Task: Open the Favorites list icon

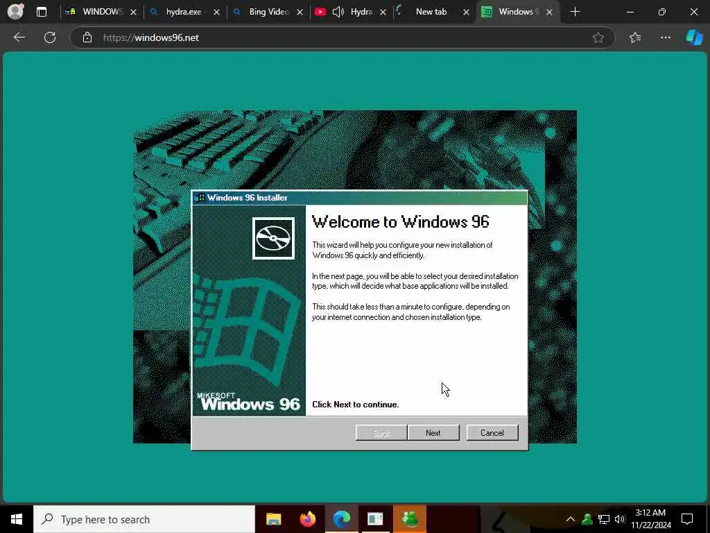Action: coord(635,37)
